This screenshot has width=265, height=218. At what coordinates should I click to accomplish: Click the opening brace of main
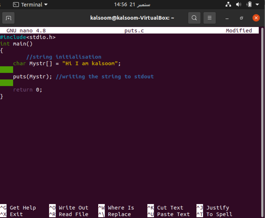[x=2, y=50]
